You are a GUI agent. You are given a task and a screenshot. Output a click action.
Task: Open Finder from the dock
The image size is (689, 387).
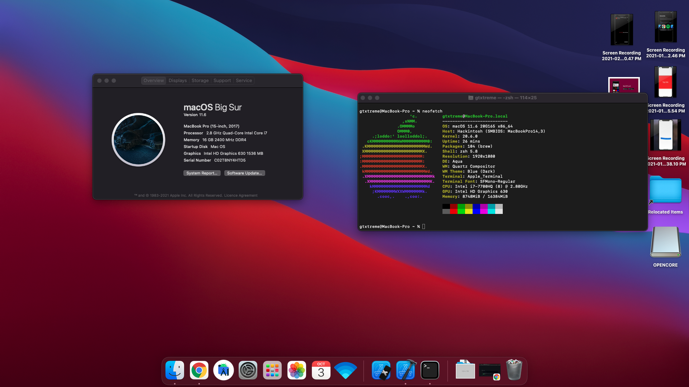pyautogui.click(x=175, y=370)
